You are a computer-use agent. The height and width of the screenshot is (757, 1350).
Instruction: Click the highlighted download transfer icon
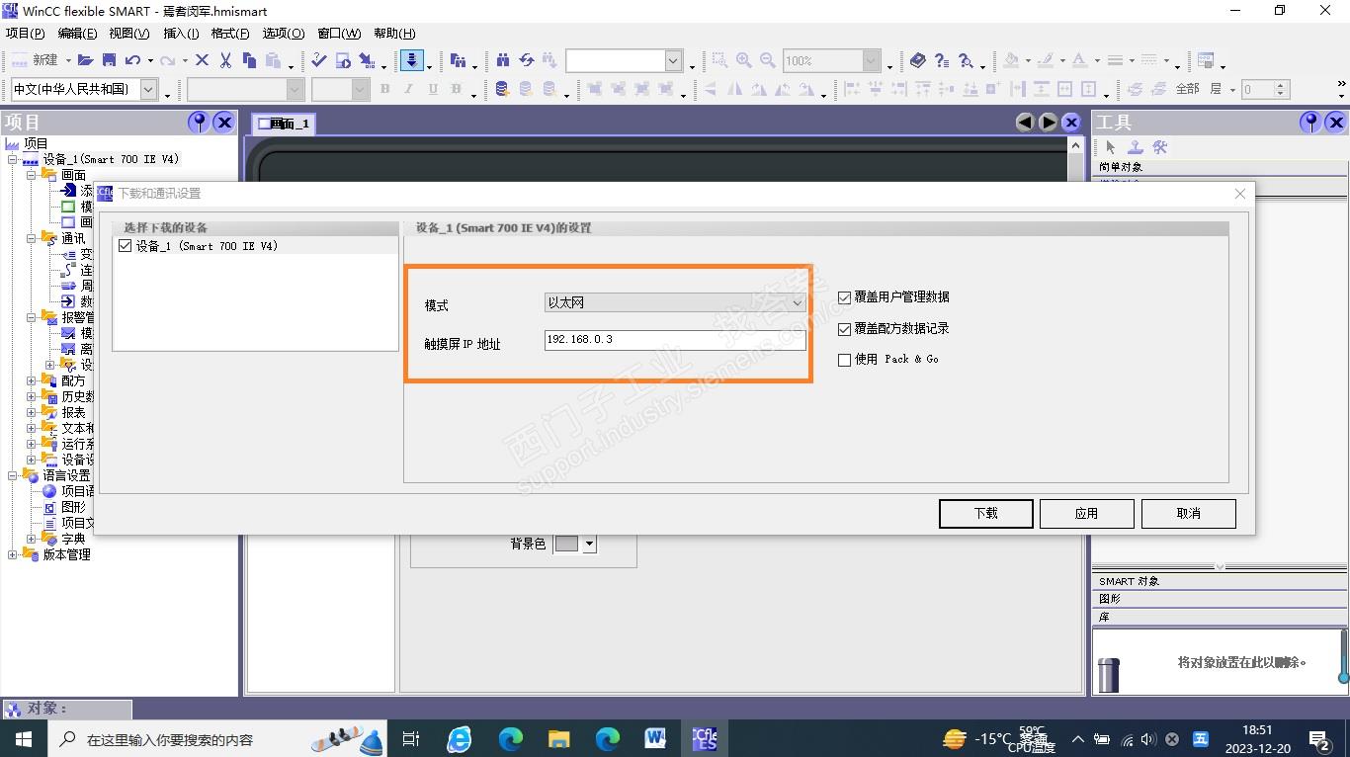click(412, 60)
